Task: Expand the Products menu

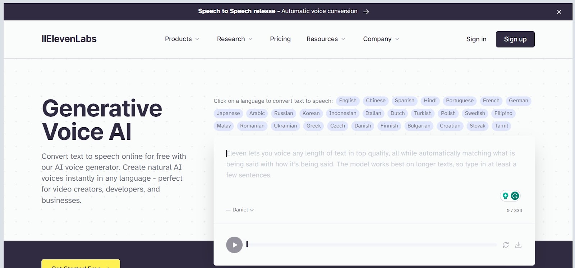Action: 182,39
